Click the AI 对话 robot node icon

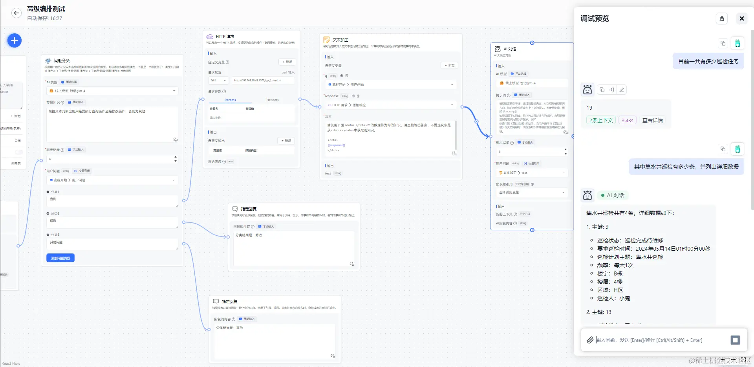click(x=498, y=49)
